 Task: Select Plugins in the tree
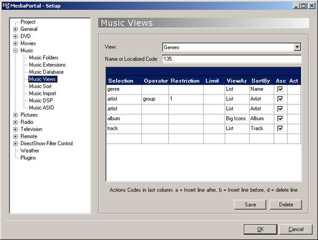pyautogui.click(x=28, y=158)
